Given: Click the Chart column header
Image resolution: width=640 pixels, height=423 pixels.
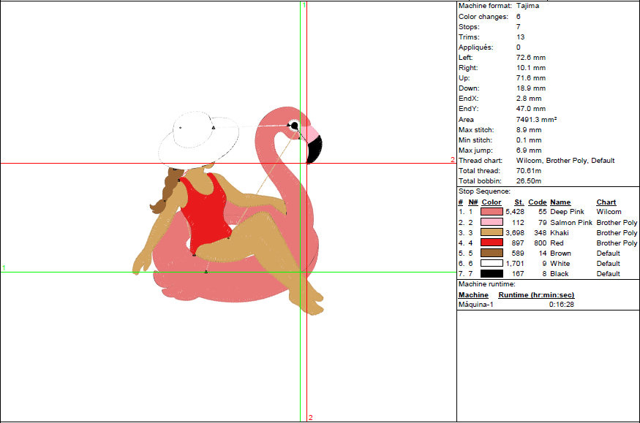Looking at the screenshot, I should tap(606, 202).
